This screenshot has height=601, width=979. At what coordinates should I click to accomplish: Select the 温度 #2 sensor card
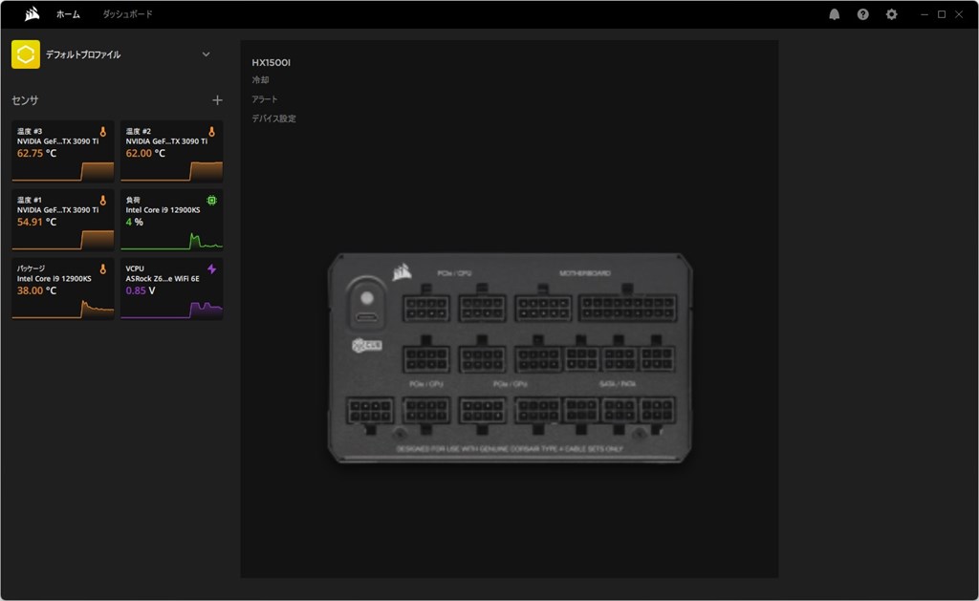172,151
